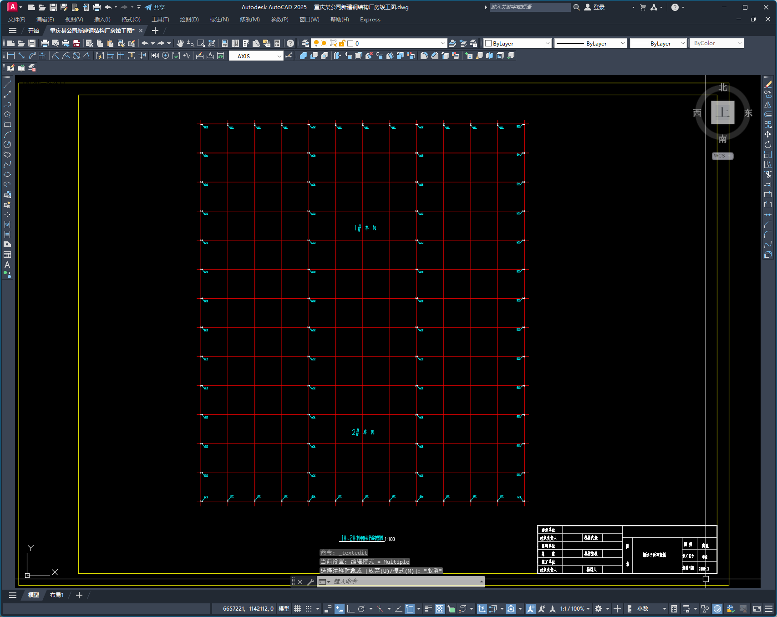Click the 上 top face of view cube
777x617 pixels.
pos(723,112)
